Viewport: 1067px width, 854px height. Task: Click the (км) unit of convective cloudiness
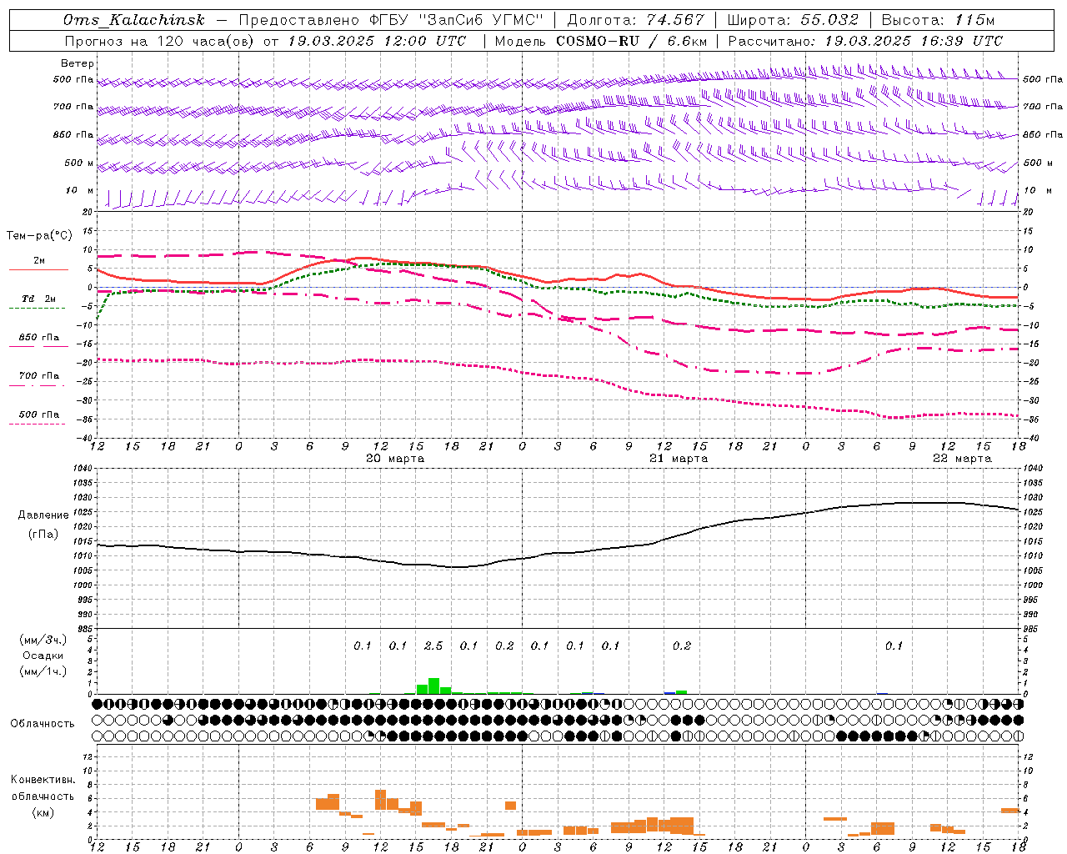pyautogui.click(x=43, y=812)
